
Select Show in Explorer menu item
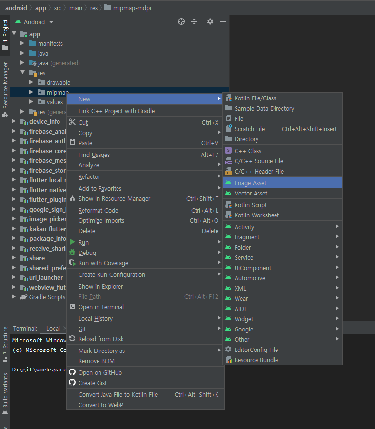tap(145, 287)
